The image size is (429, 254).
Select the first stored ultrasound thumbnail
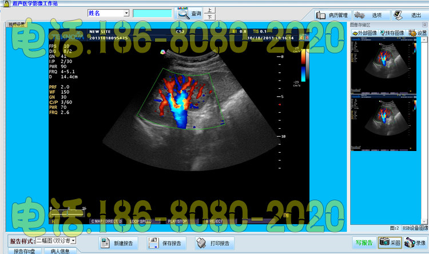[x=384, y=66]
